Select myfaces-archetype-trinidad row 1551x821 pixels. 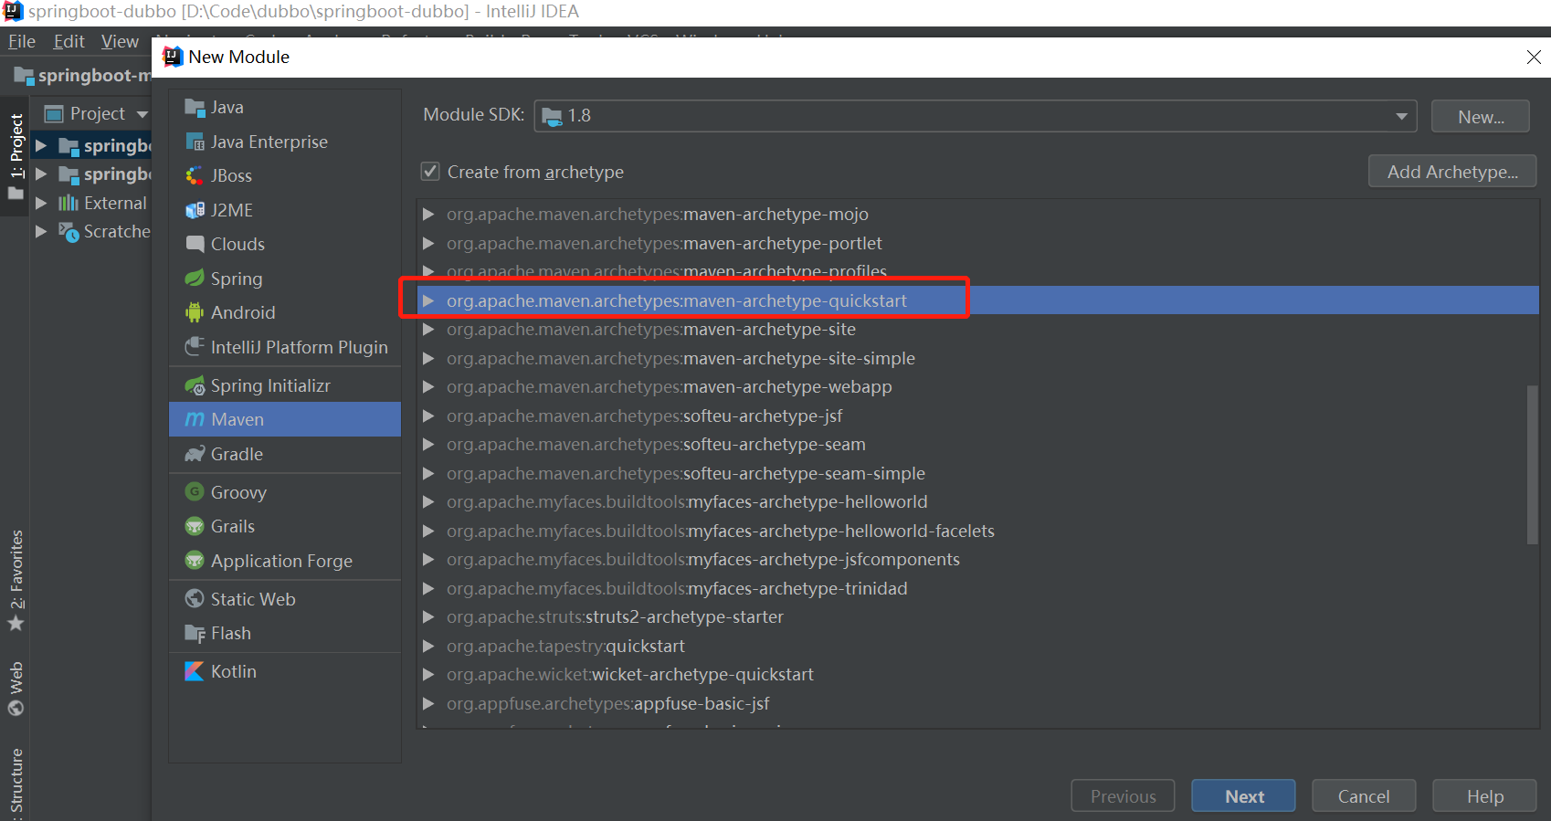(x=977, y=589)
